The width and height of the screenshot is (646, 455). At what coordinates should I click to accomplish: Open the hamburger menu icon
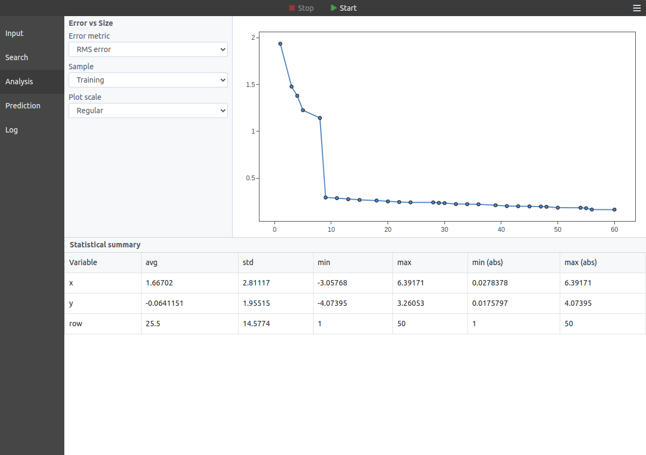tap(636, 8)
